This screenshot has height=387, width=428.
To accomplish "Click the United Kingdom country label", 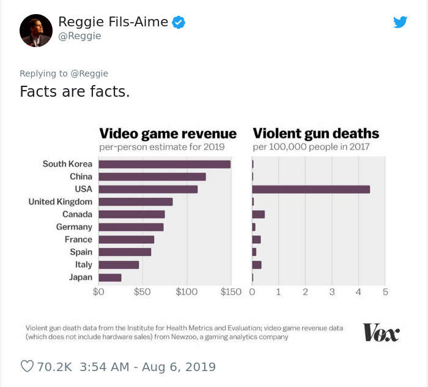I will point(60,201).
